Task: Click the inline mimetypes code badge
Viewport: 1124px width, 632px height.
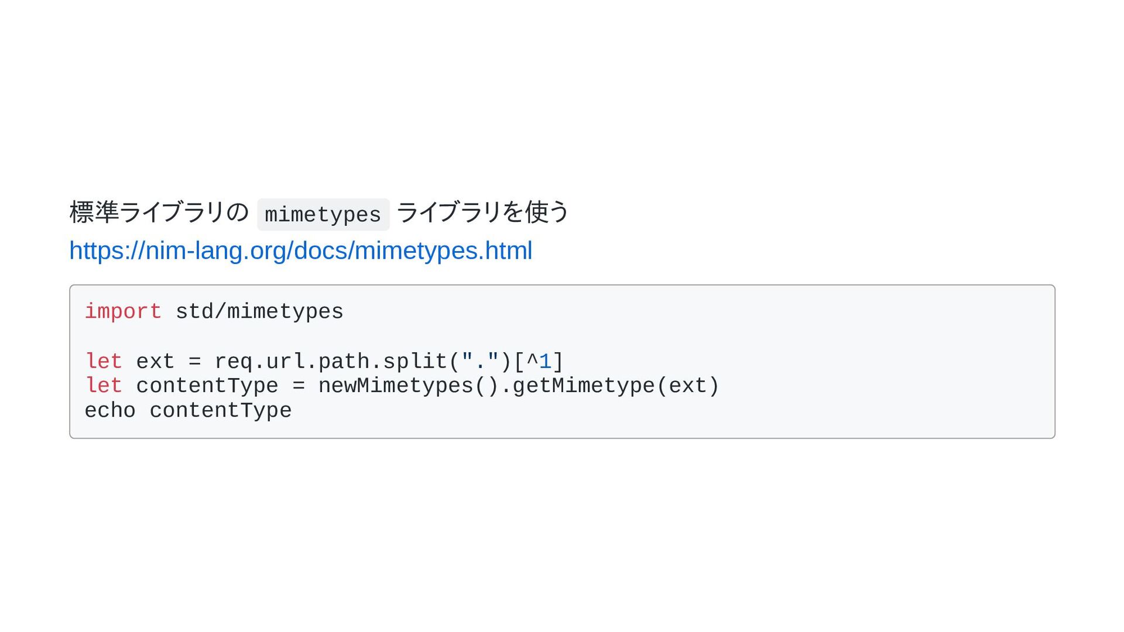Action: pos(323,214)
